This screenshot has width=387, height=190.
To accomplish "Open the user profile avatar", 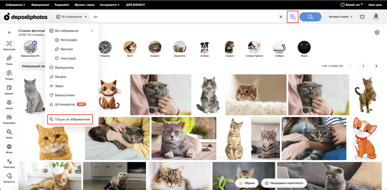I will [x=376, y=17].
